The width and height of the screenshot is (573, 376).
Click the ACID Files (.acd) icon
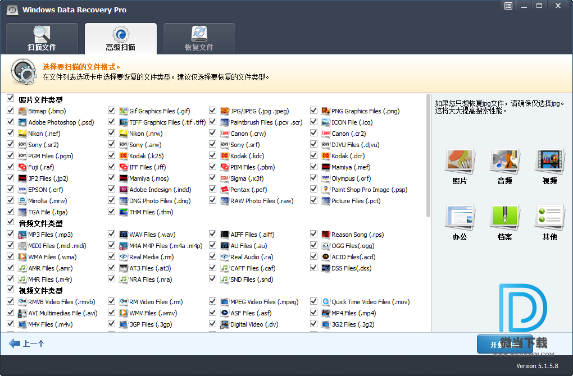326,257
